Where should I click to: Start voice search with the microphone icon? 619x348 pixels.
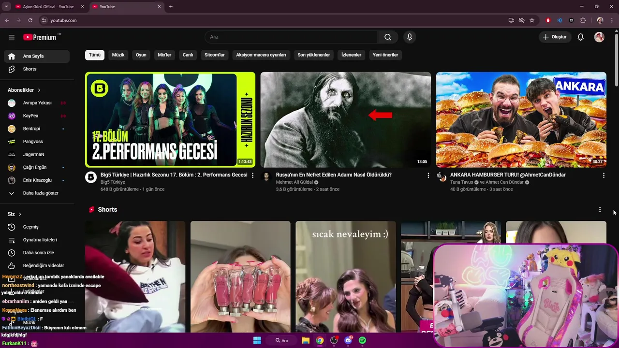point(410,37)
